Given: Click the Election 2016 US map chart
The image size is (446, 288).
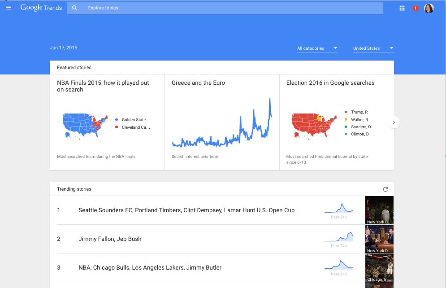Looking at the screenshot, I should (314, 126).
